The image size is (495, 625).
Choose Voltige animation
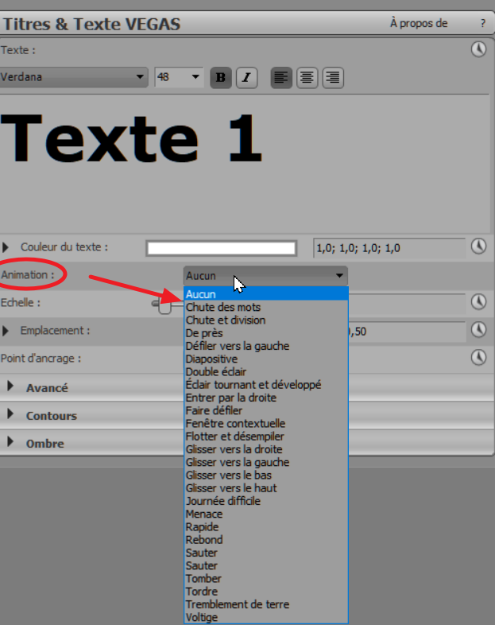tap(266, 617)
